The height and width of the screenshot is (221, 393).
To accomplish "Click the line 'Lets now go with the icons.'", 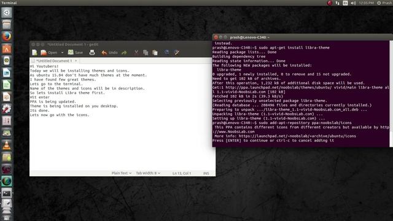I will pos(60,115).
